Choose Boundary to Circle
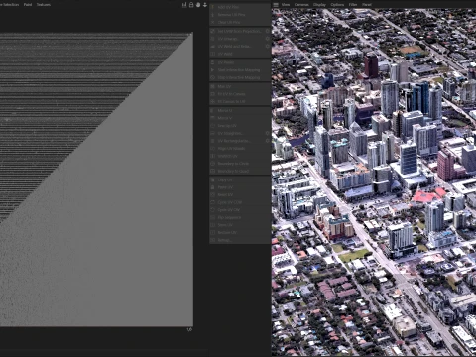Viewport: 476px width, 357px height. 240,164
